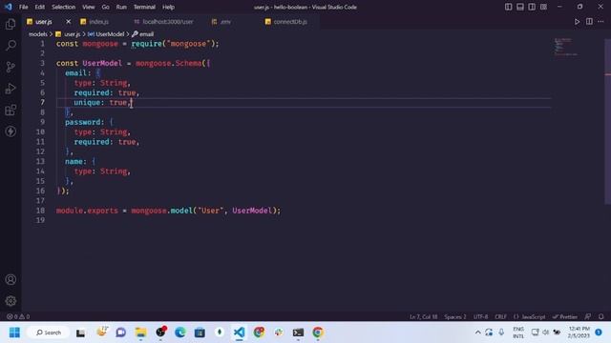Change file encoding UTF-8
The image size is (611, 343).
tap(480, 316)
